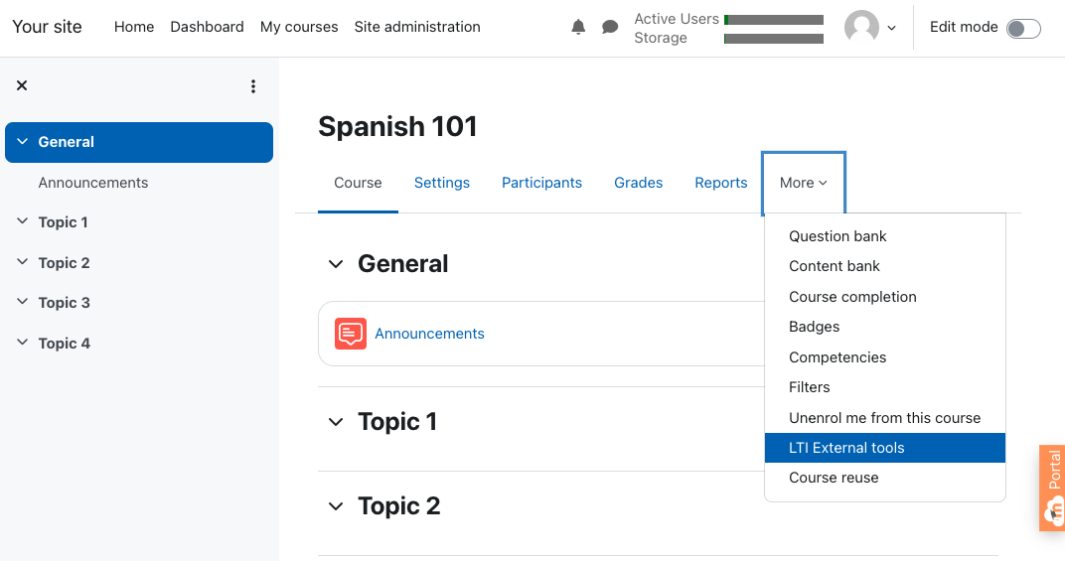Open the More dropdown tab
The height and width of the screenshot is (561, 1065).
(803, 183)
